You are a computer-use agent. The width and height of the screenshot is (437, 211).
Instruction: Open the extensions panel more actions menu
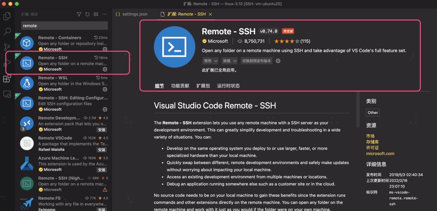[x=104, y=14]
